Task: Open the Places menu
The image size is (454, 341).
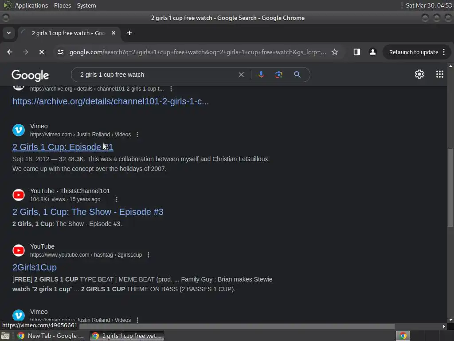Action: (62, 5)
